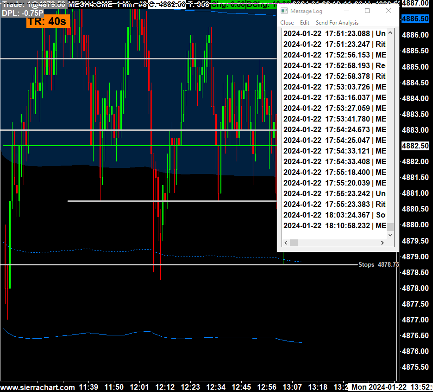Select log entry at 17:53:41.780

[x=334, y=119]
